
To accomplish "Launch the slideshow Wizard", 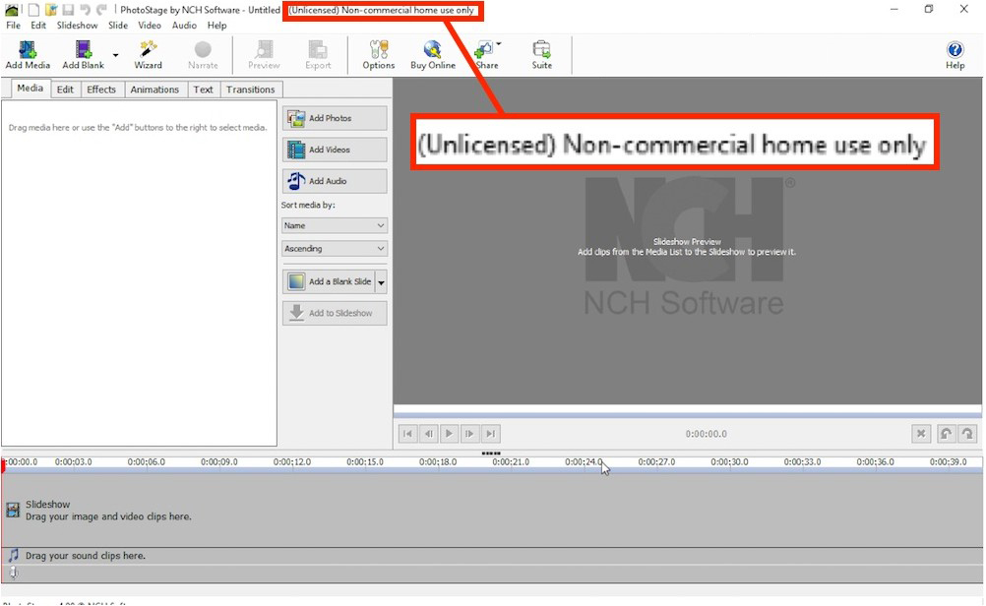I will pos(149,55).
